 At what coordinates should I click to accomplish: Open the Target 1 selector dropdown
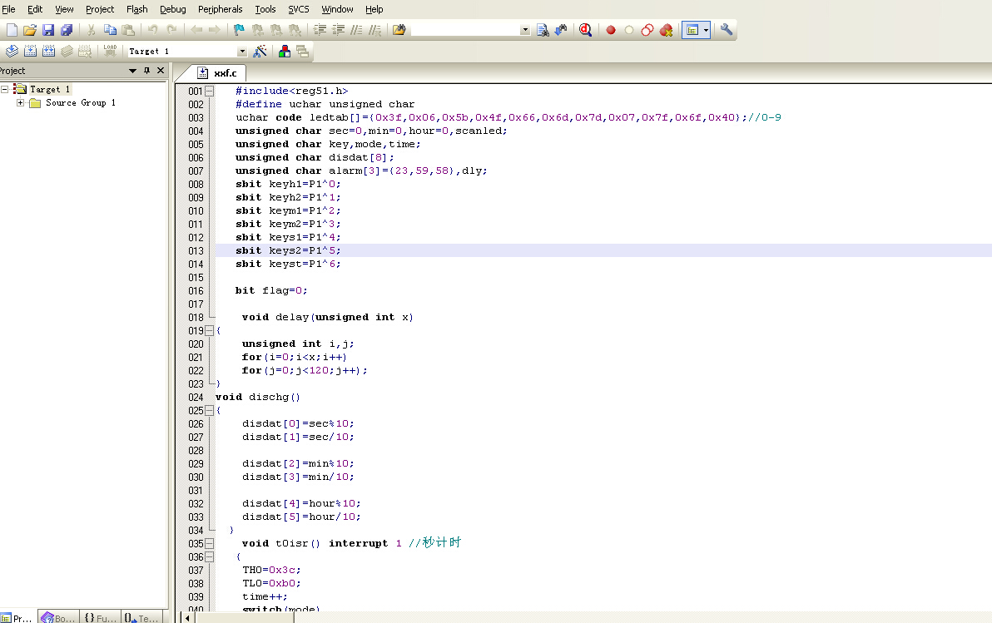coord(241,52)
